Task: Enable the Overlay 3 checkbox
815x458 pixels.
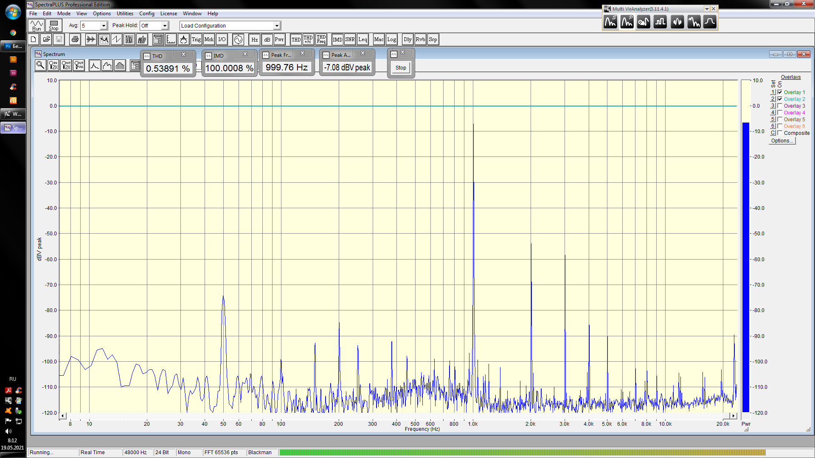Action: (780, 106)
